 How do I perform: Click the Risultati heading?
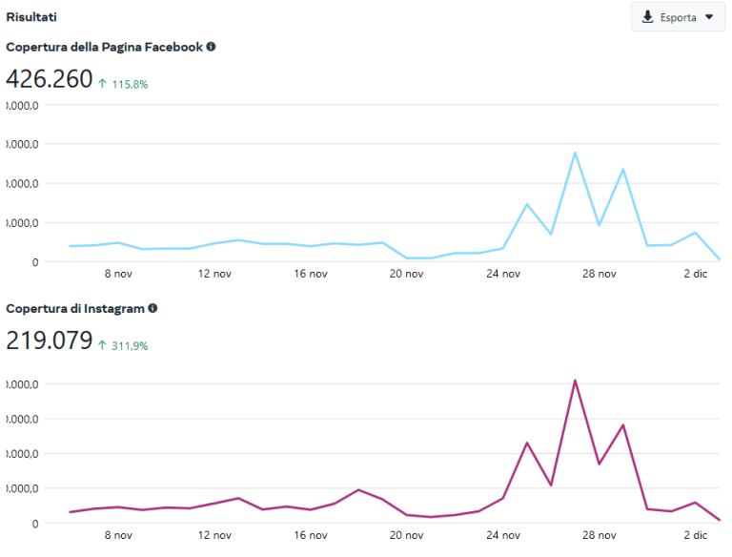[31, 17]
